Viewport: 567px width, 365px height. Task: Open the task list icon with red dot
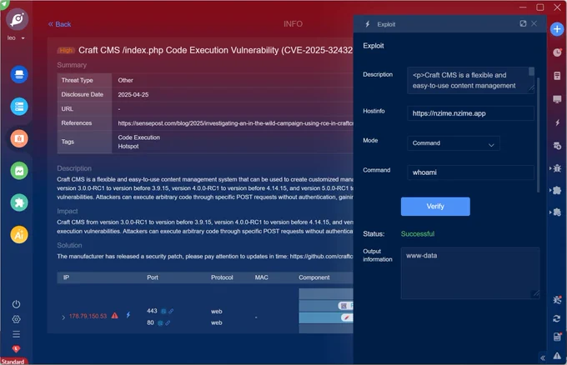[557, 337]
